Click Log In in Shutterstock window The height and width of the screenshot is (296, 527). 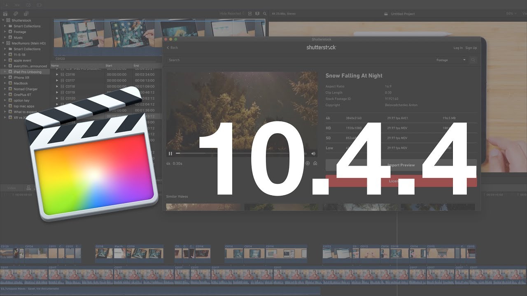coord(458,48)
